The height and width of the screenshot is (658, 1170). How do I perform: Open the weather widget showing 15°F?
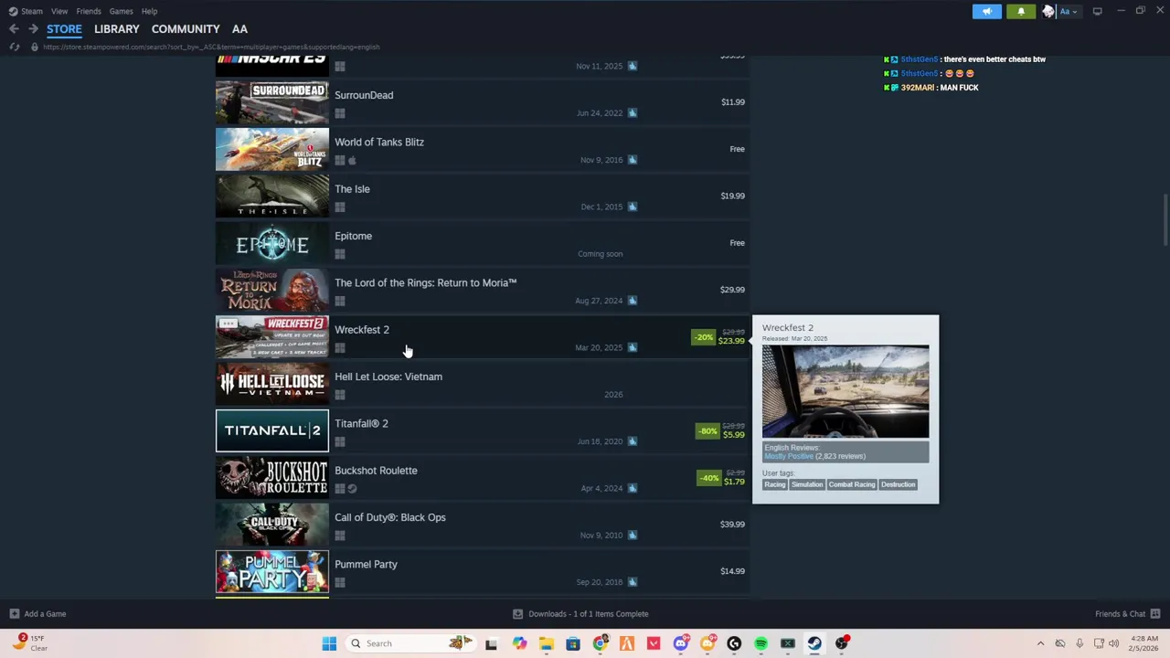pyautogui.click(x=28, y=642)
